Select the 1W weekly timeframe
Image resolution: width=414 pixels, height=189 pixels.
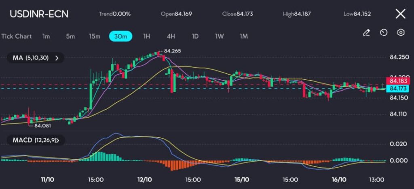pyautogui.click(x=219, y=36)
